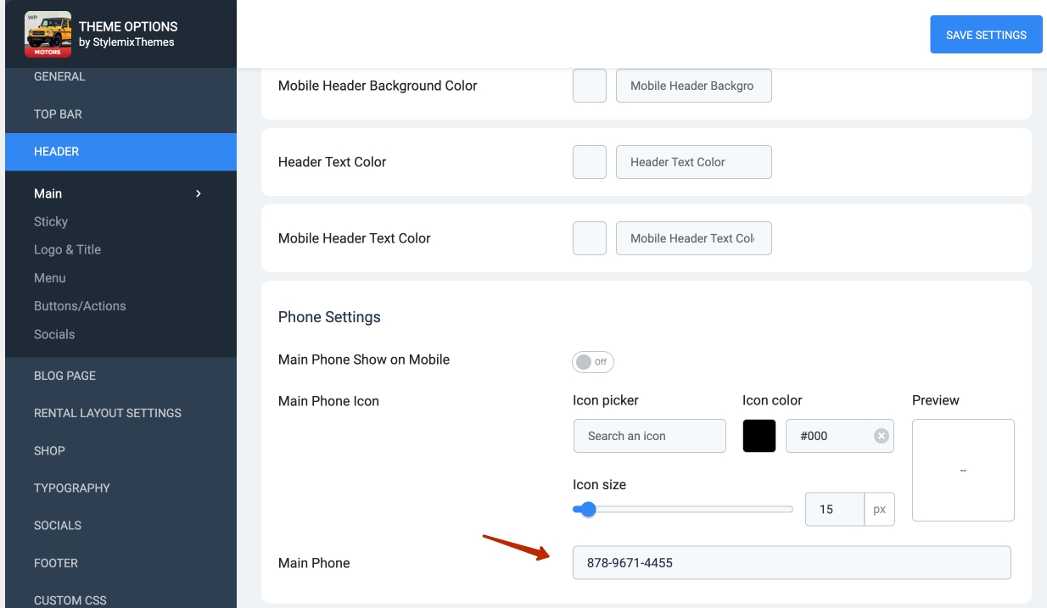The width and height of the screenshot is (1047, 608).
Task: Clear the #000 icon color value
Action: (881, 436)
